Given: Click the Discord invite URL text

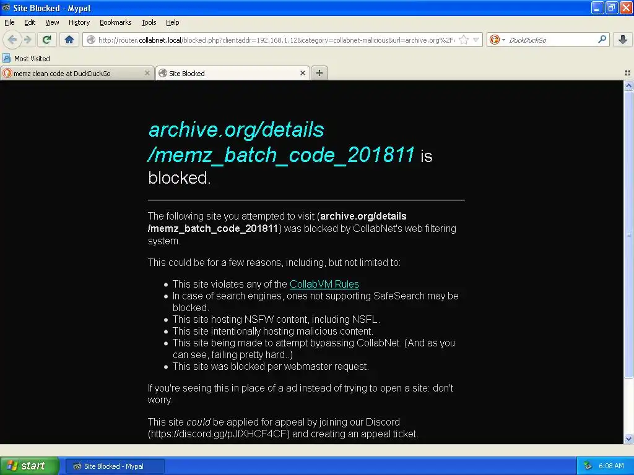Looking at the screenshot, I should pyautogui.click(x=219, y=434).
